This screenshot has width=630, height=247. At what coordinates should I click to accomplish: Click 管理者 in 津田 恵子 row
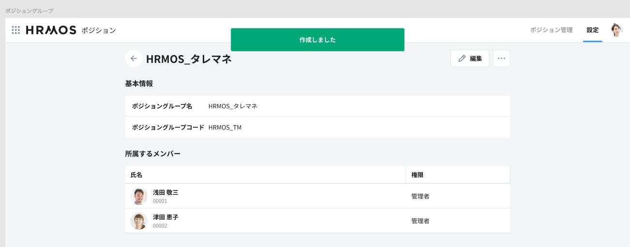pyautogui.click(x=420, y=221)
